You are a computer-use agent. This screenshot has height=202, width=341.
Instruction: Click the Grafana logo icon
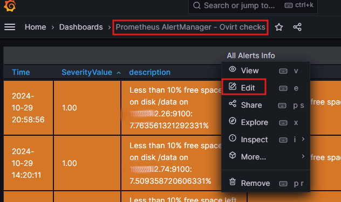click(x=10, y=5)
